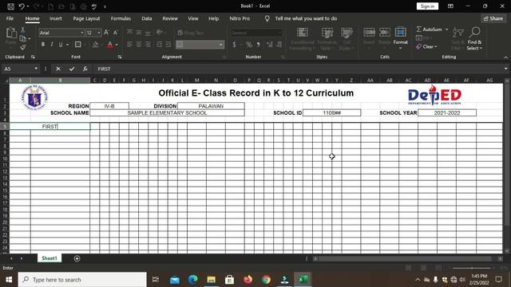Viewport: 511px width, 287px height.
Task: Click the Windows Start button
Action: 9,280
